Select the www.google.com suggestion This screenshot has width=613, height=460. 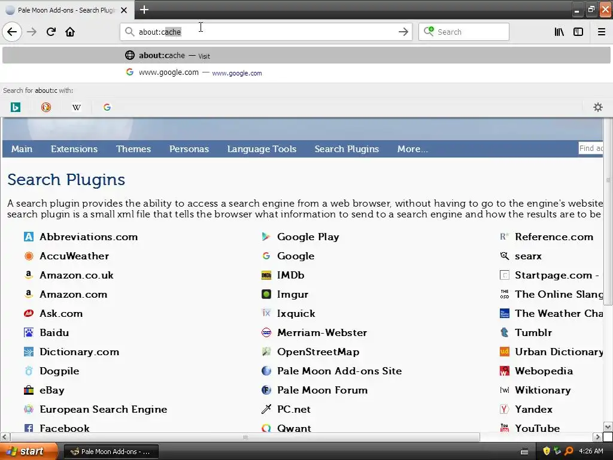[x=306, y=72]
